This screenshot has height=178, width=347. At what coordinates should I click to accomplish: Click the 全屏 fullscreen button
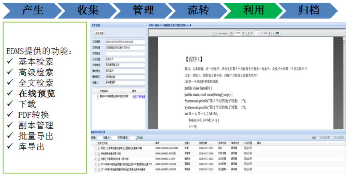(x=277, y=33)
